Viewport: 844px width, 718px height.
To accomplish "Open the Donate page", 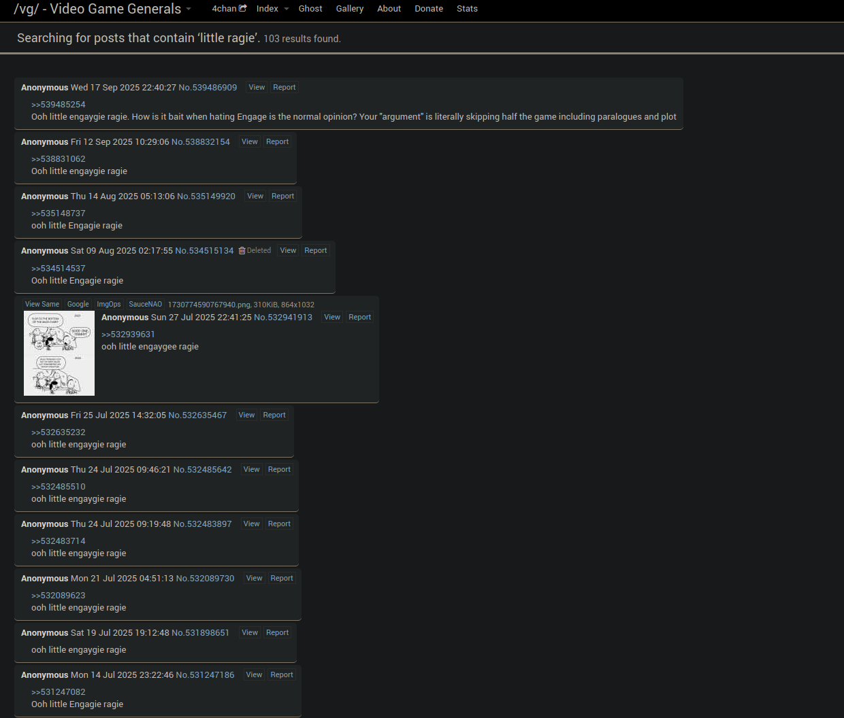I will tap(429, 9).
